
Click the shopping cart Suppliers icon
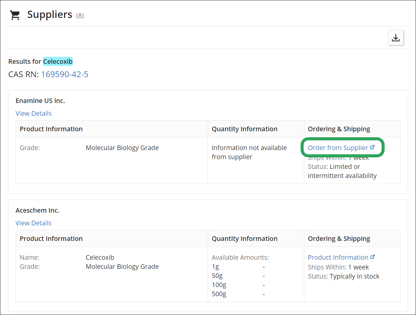[x=15, y=15]
